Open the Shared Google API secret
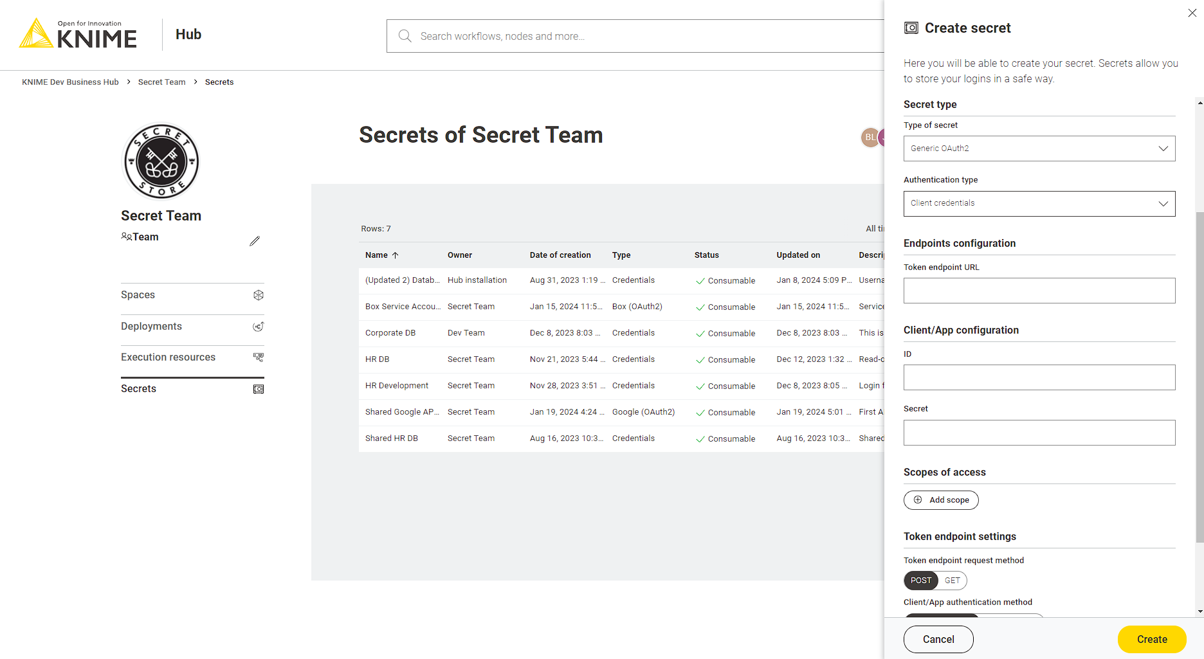 (621, 412)
